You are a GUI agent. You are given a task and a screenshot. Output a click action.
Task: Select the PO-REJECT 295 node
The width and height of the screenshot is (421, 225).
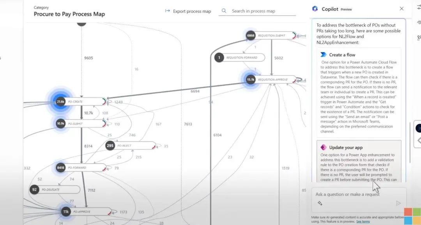131,146
